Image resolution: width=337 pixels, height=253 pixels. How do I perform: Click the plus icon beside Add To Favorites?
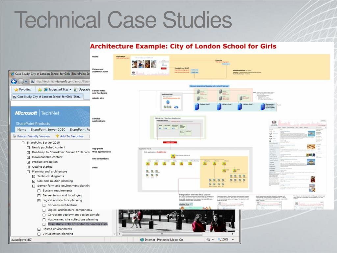(57, 136)
